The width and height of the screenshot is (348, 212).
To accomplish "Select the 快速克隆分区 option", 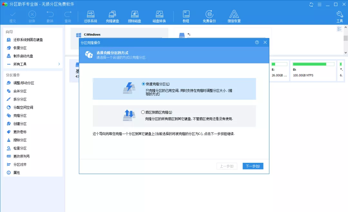I will pyautogui.click(x=143, y=83).
